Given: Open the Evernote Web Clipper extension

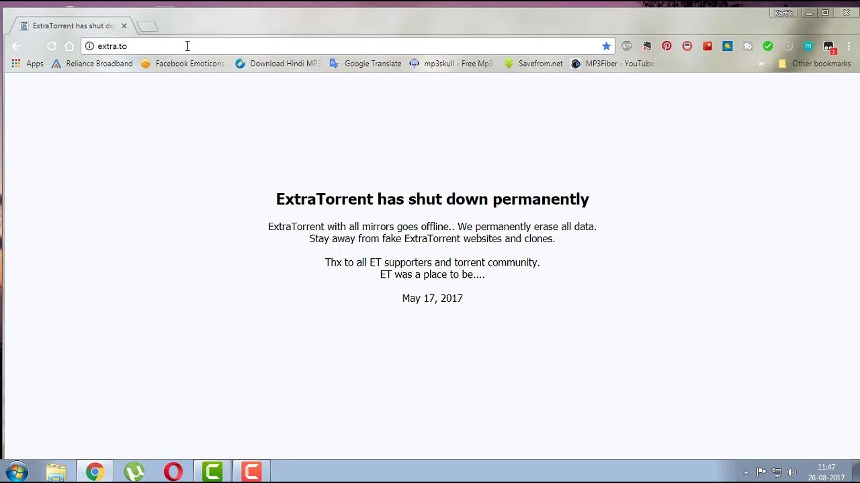Looking at the screenshot, I should (646, 46).
